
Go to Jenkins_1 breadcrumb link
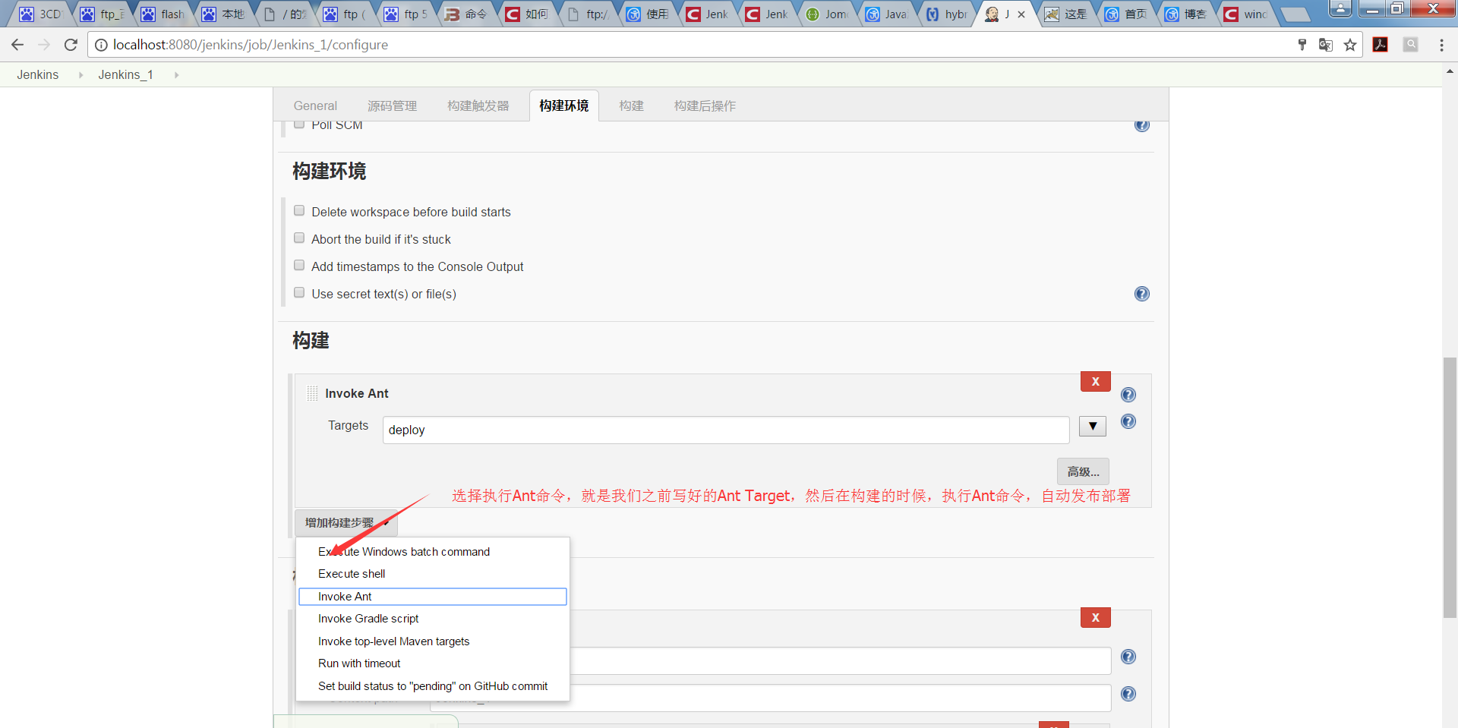click(x=125, y=74)
